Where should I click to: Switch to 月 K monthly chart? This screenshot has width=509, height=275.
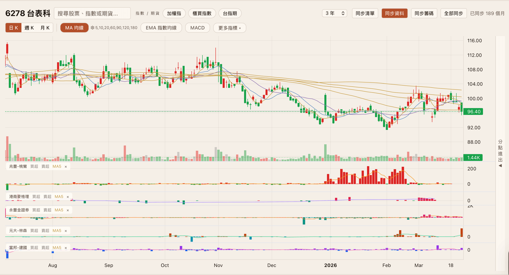pyautogui.click(x=45, y=28)
